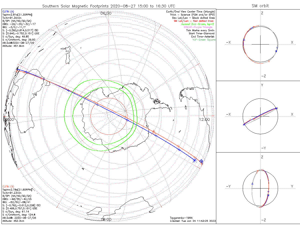Click legend entry 'VLF-Green Square'
300x225 pixels.
pos(204,39)
